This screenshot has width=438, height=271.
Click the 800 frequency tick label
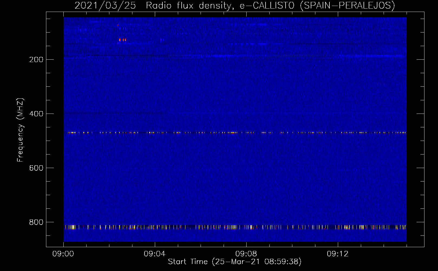pos(36,222)
